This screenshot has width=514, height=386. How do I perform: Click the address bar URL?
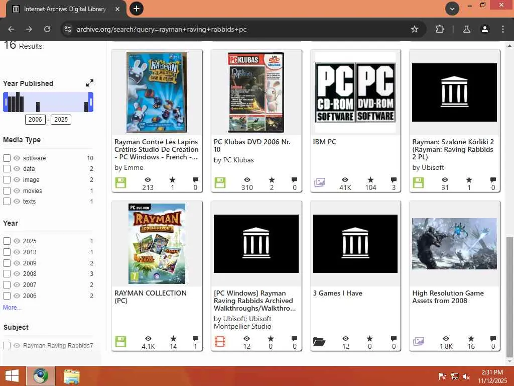162,29
